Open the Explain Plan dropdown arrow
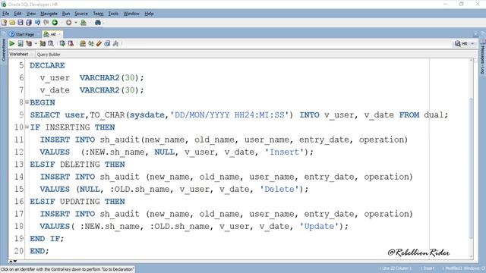 coord(36,44)
